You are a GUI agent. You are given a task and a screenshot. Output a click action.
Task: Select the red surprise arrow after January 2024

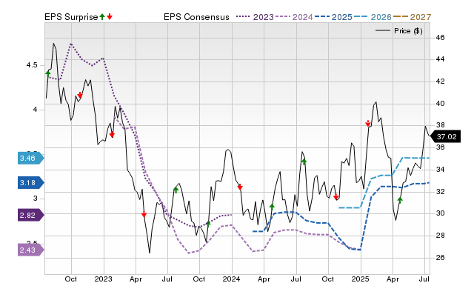[240, 187]
